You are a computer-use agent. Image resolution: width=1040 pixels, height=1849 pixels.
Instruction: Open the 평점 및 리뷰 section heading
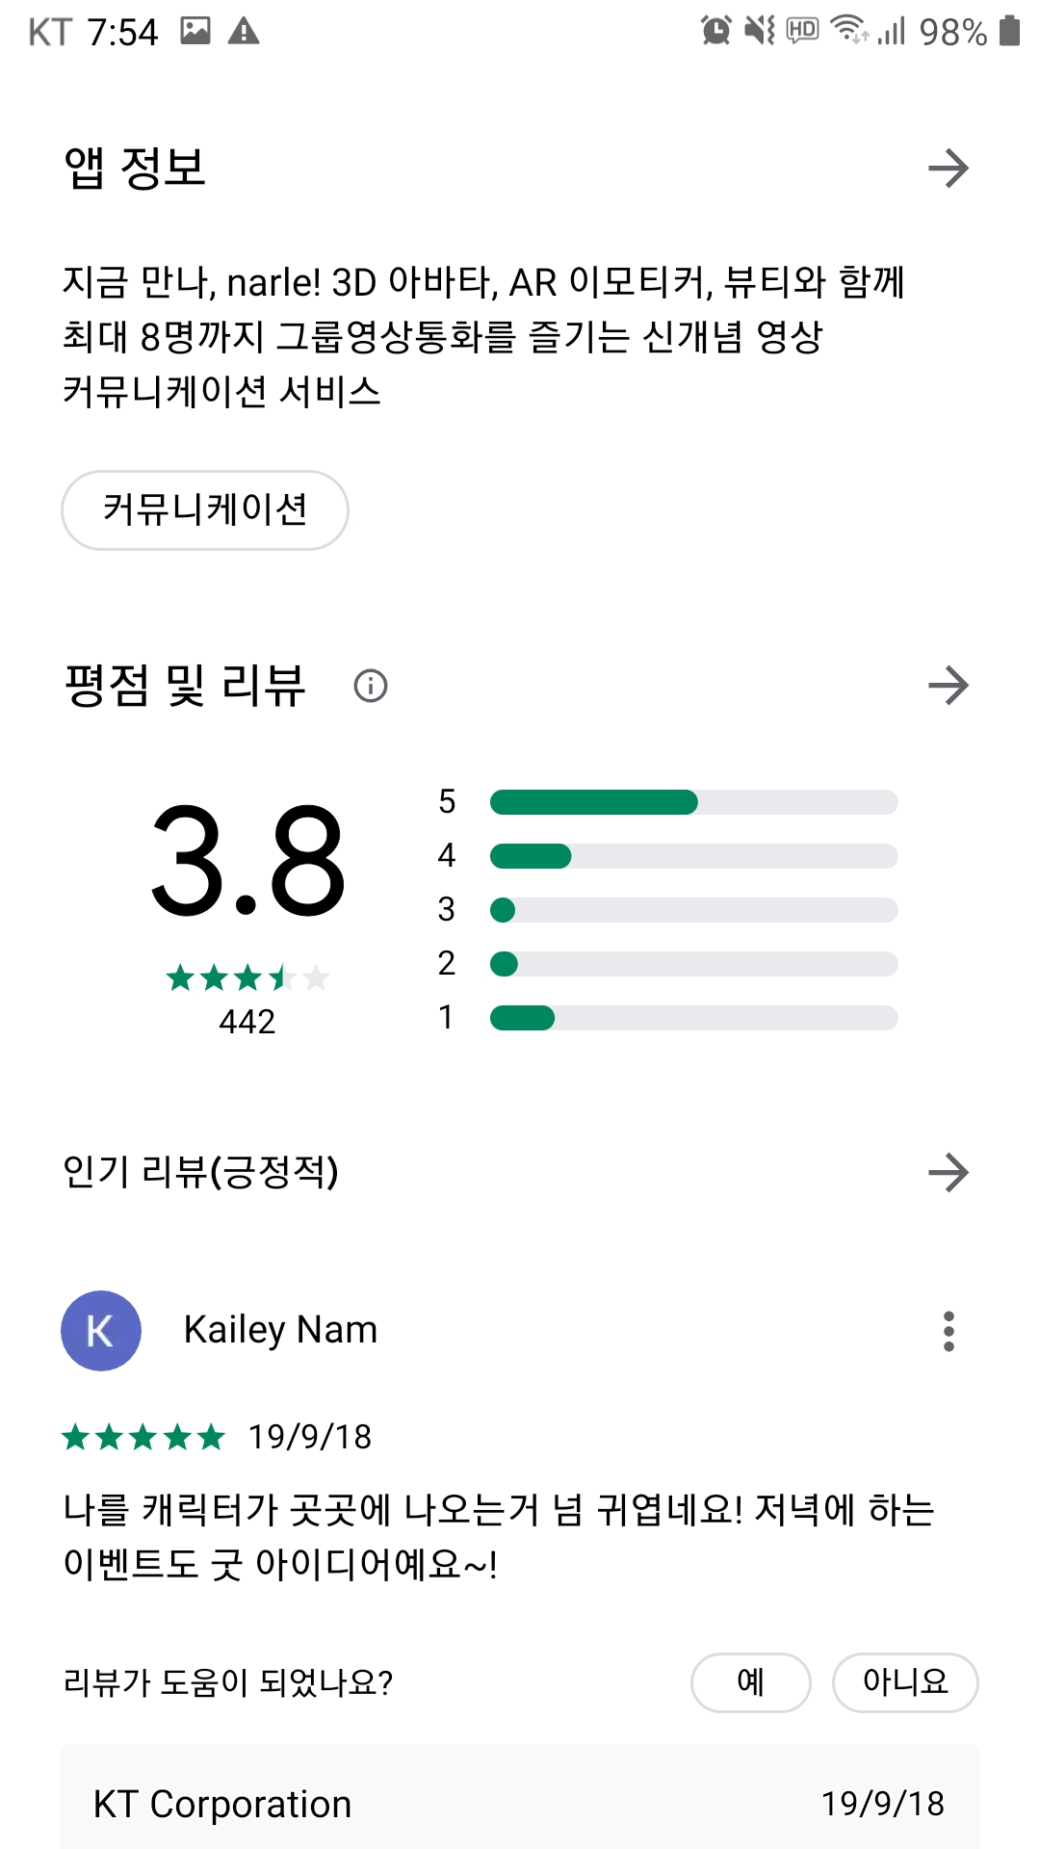point(185,686)
